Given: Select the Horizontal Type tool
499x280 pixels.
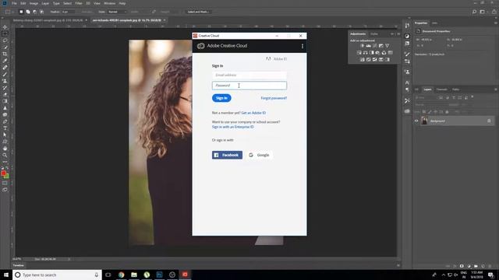Looking at the screenshot, I should pyautogui.click(x=5, y=128).
